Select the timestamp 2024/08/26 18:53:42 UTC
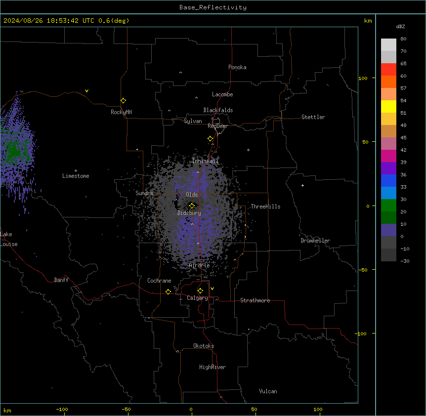Screen dimensions: 426x416 click(49, 21)
